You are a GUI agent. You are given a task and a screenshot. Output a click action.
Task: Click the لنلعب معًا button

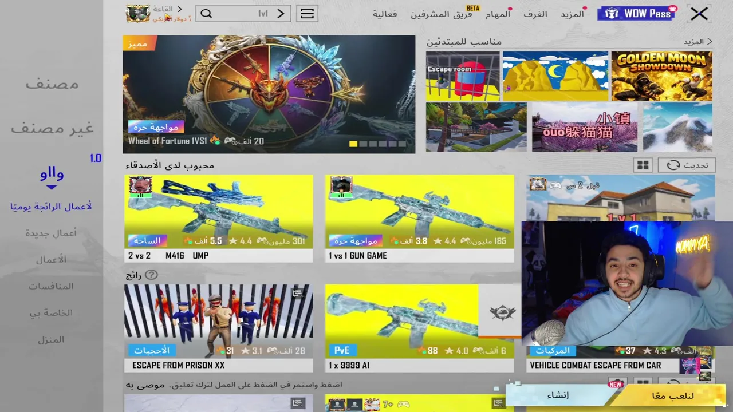click(672, 395)
